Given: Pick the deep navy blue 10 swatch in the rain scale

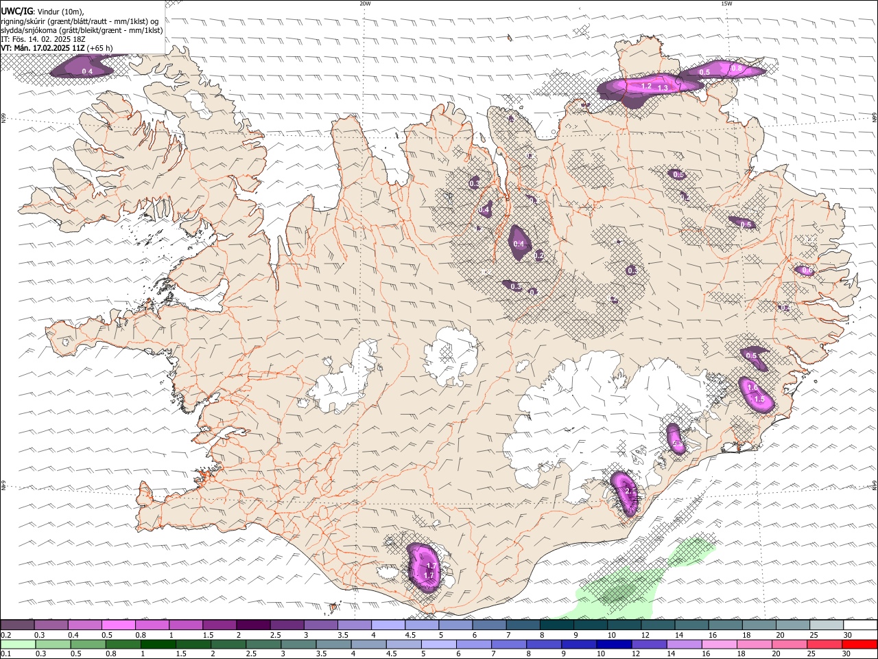Looking at the screenshot, I should (614, 644).
